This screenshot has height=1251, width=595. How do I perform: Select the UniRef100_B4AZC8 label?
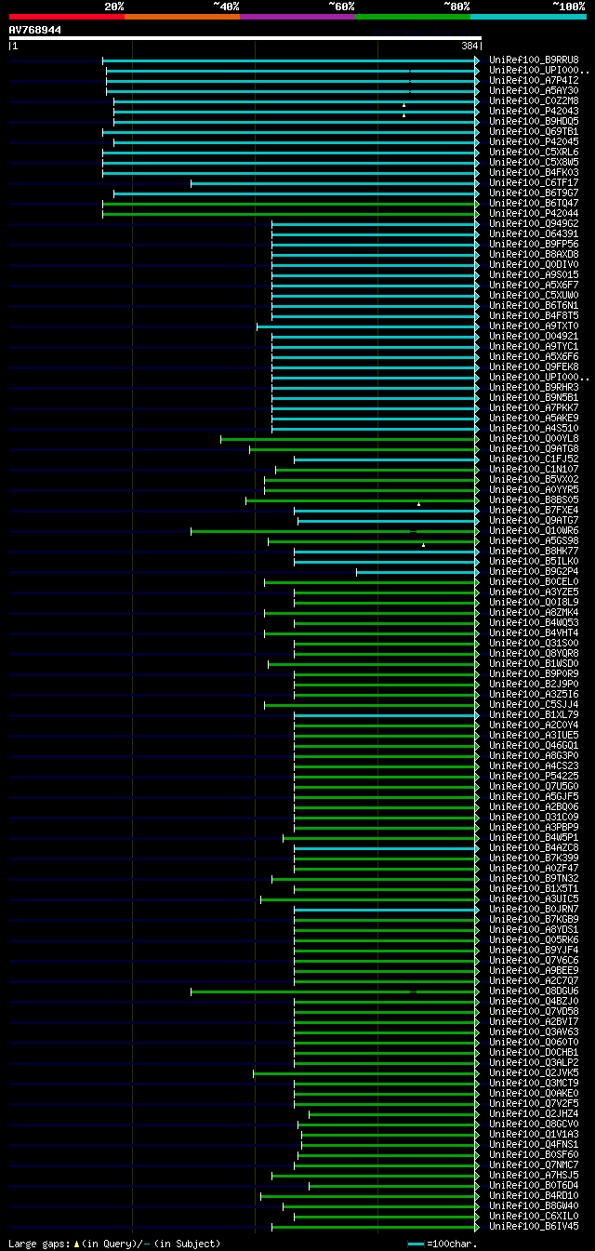(x=534, y=848)
